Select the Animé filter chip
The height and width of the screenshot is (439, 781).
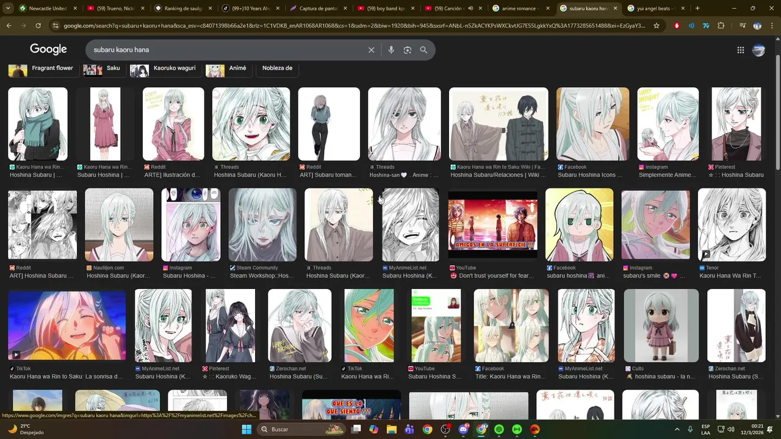(x=228, y=68)
